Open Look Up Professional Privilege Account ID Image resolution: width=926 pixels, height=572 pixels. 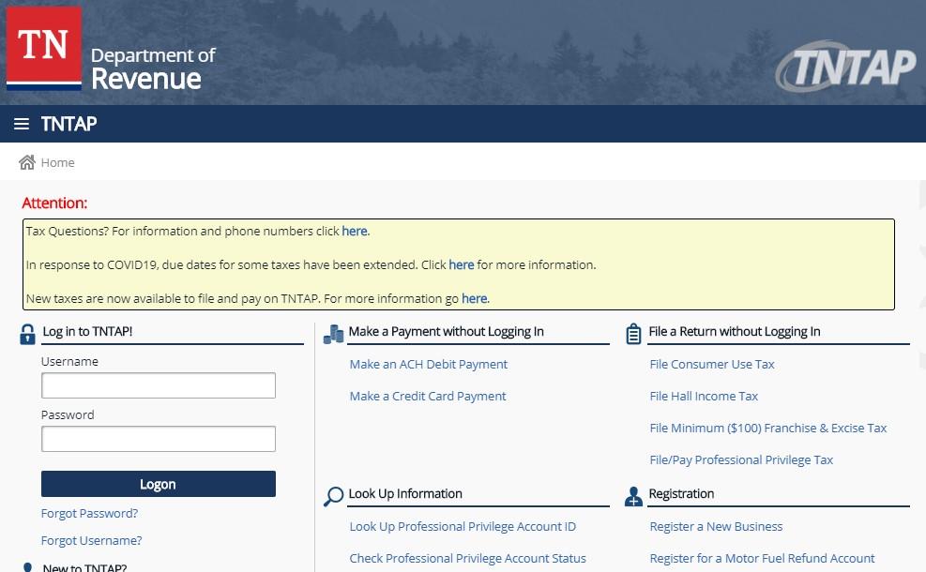click(463, 526)
